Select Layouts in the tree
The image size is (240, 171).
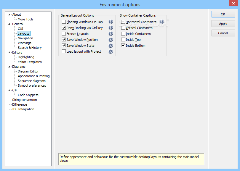point(24,33)
